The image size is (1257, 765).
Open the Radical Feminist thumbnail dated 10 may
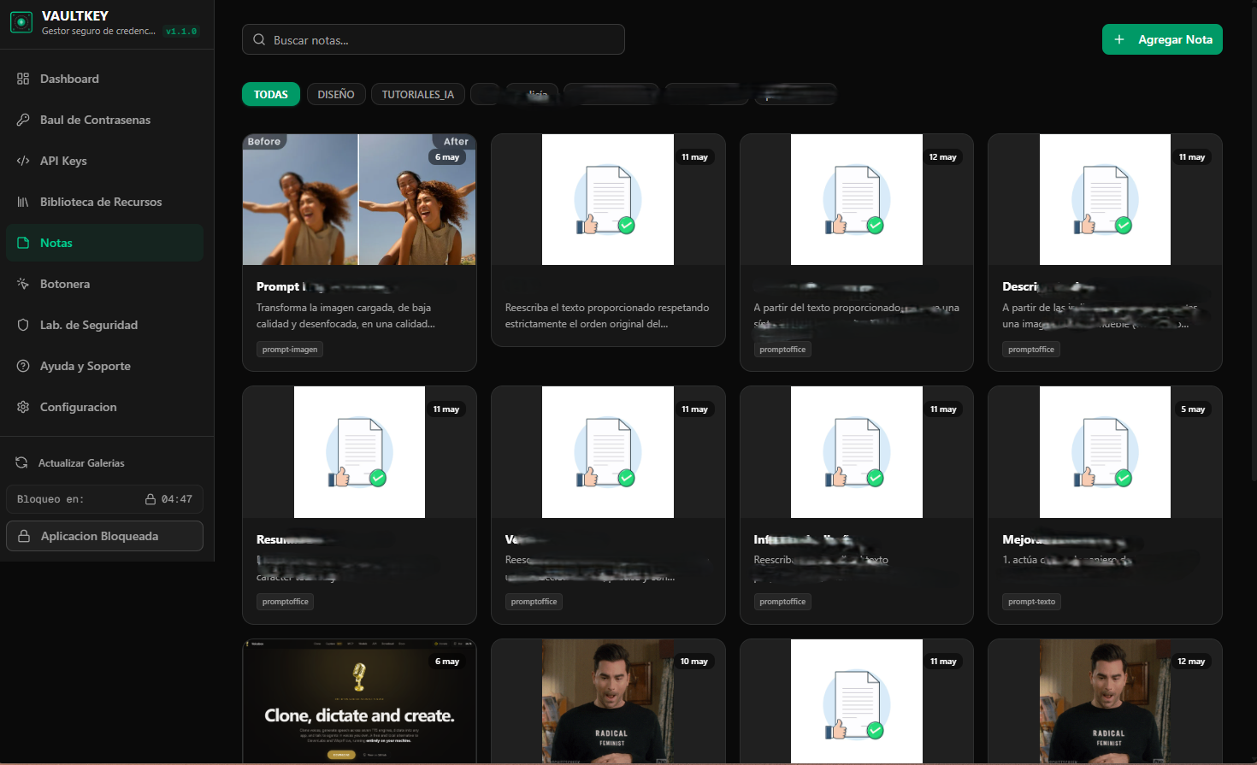[x=608, y=701]
